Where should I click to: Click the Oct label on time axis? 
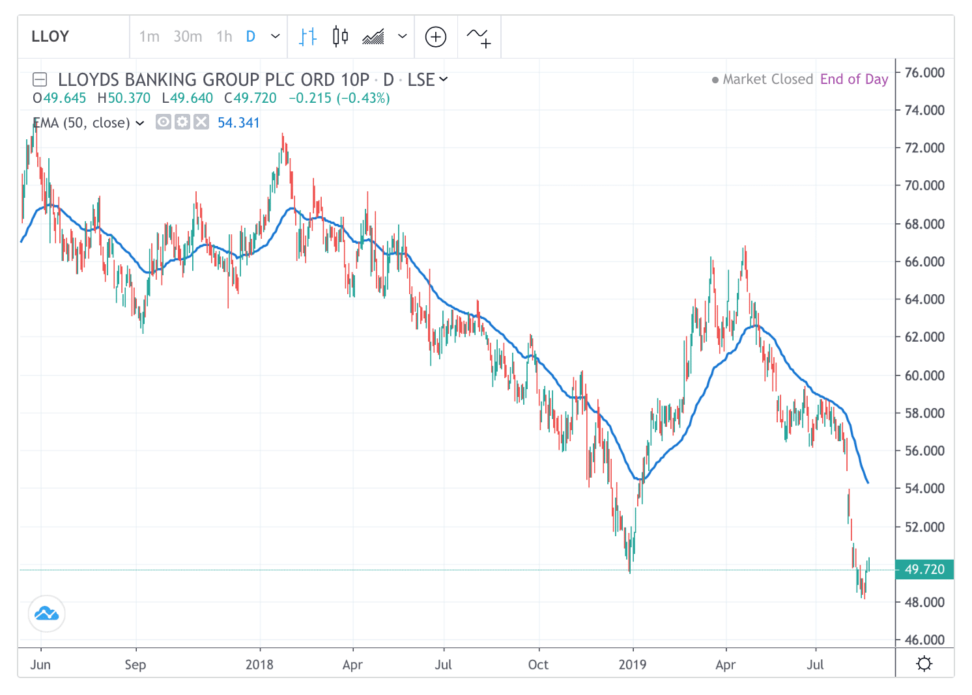538,664
